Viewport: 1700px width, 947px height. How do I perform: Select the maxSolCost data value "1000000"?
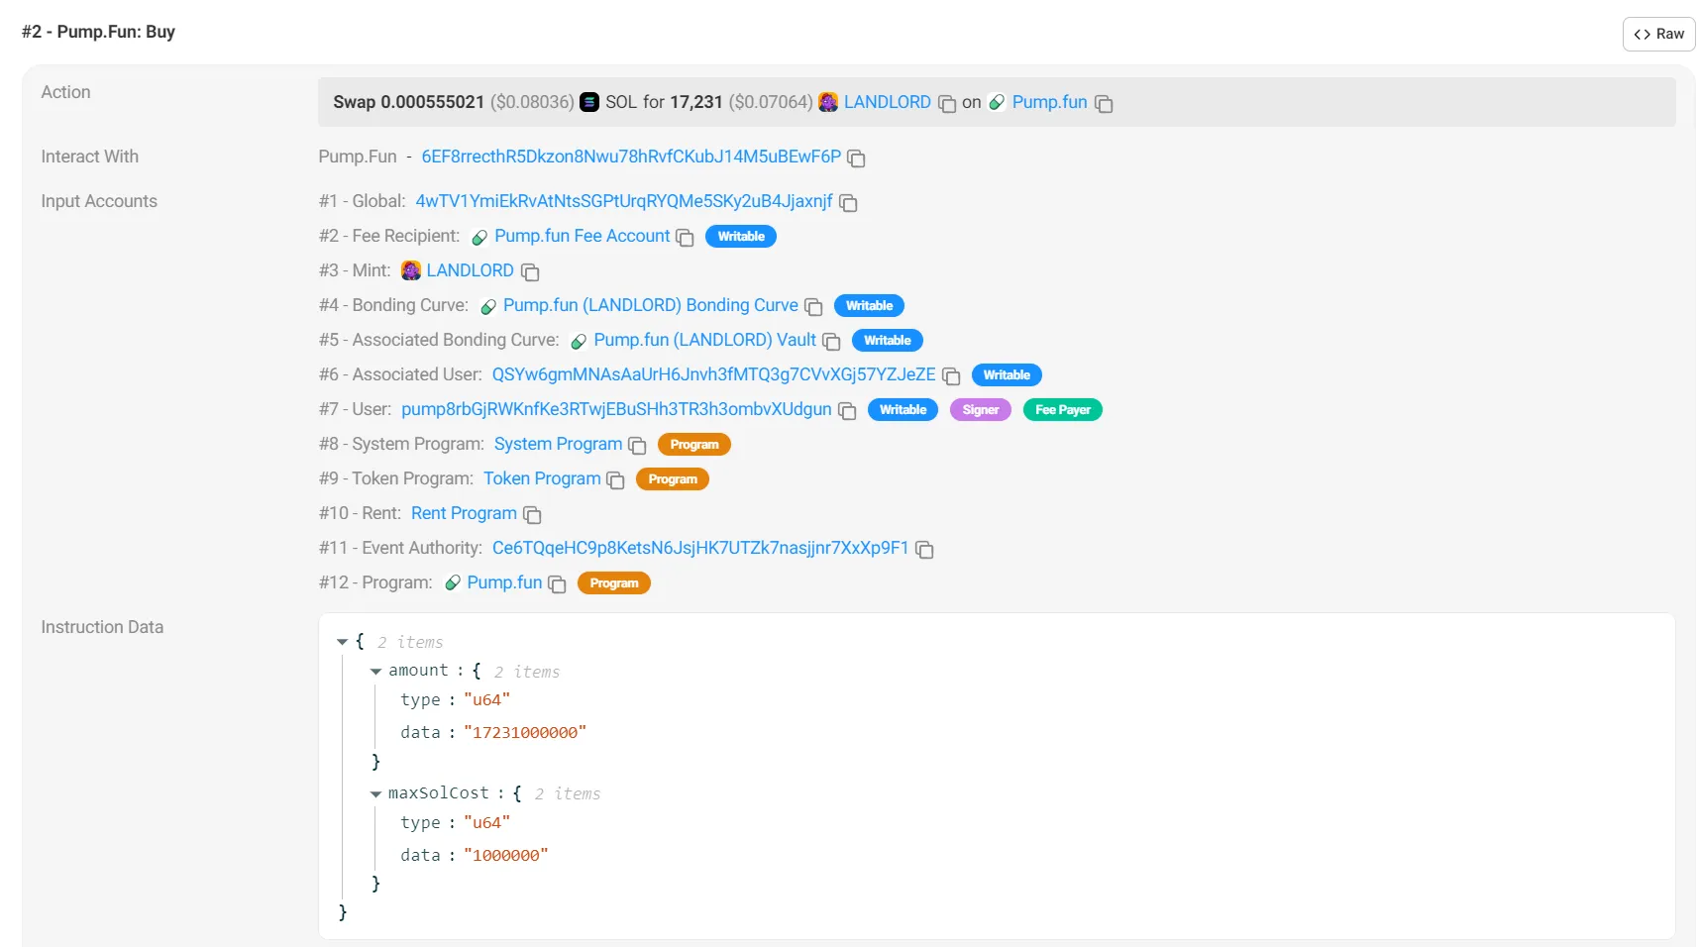coord(506,856)
